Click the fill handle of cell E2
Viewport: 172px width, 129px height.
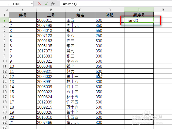[x=153, y=23]
